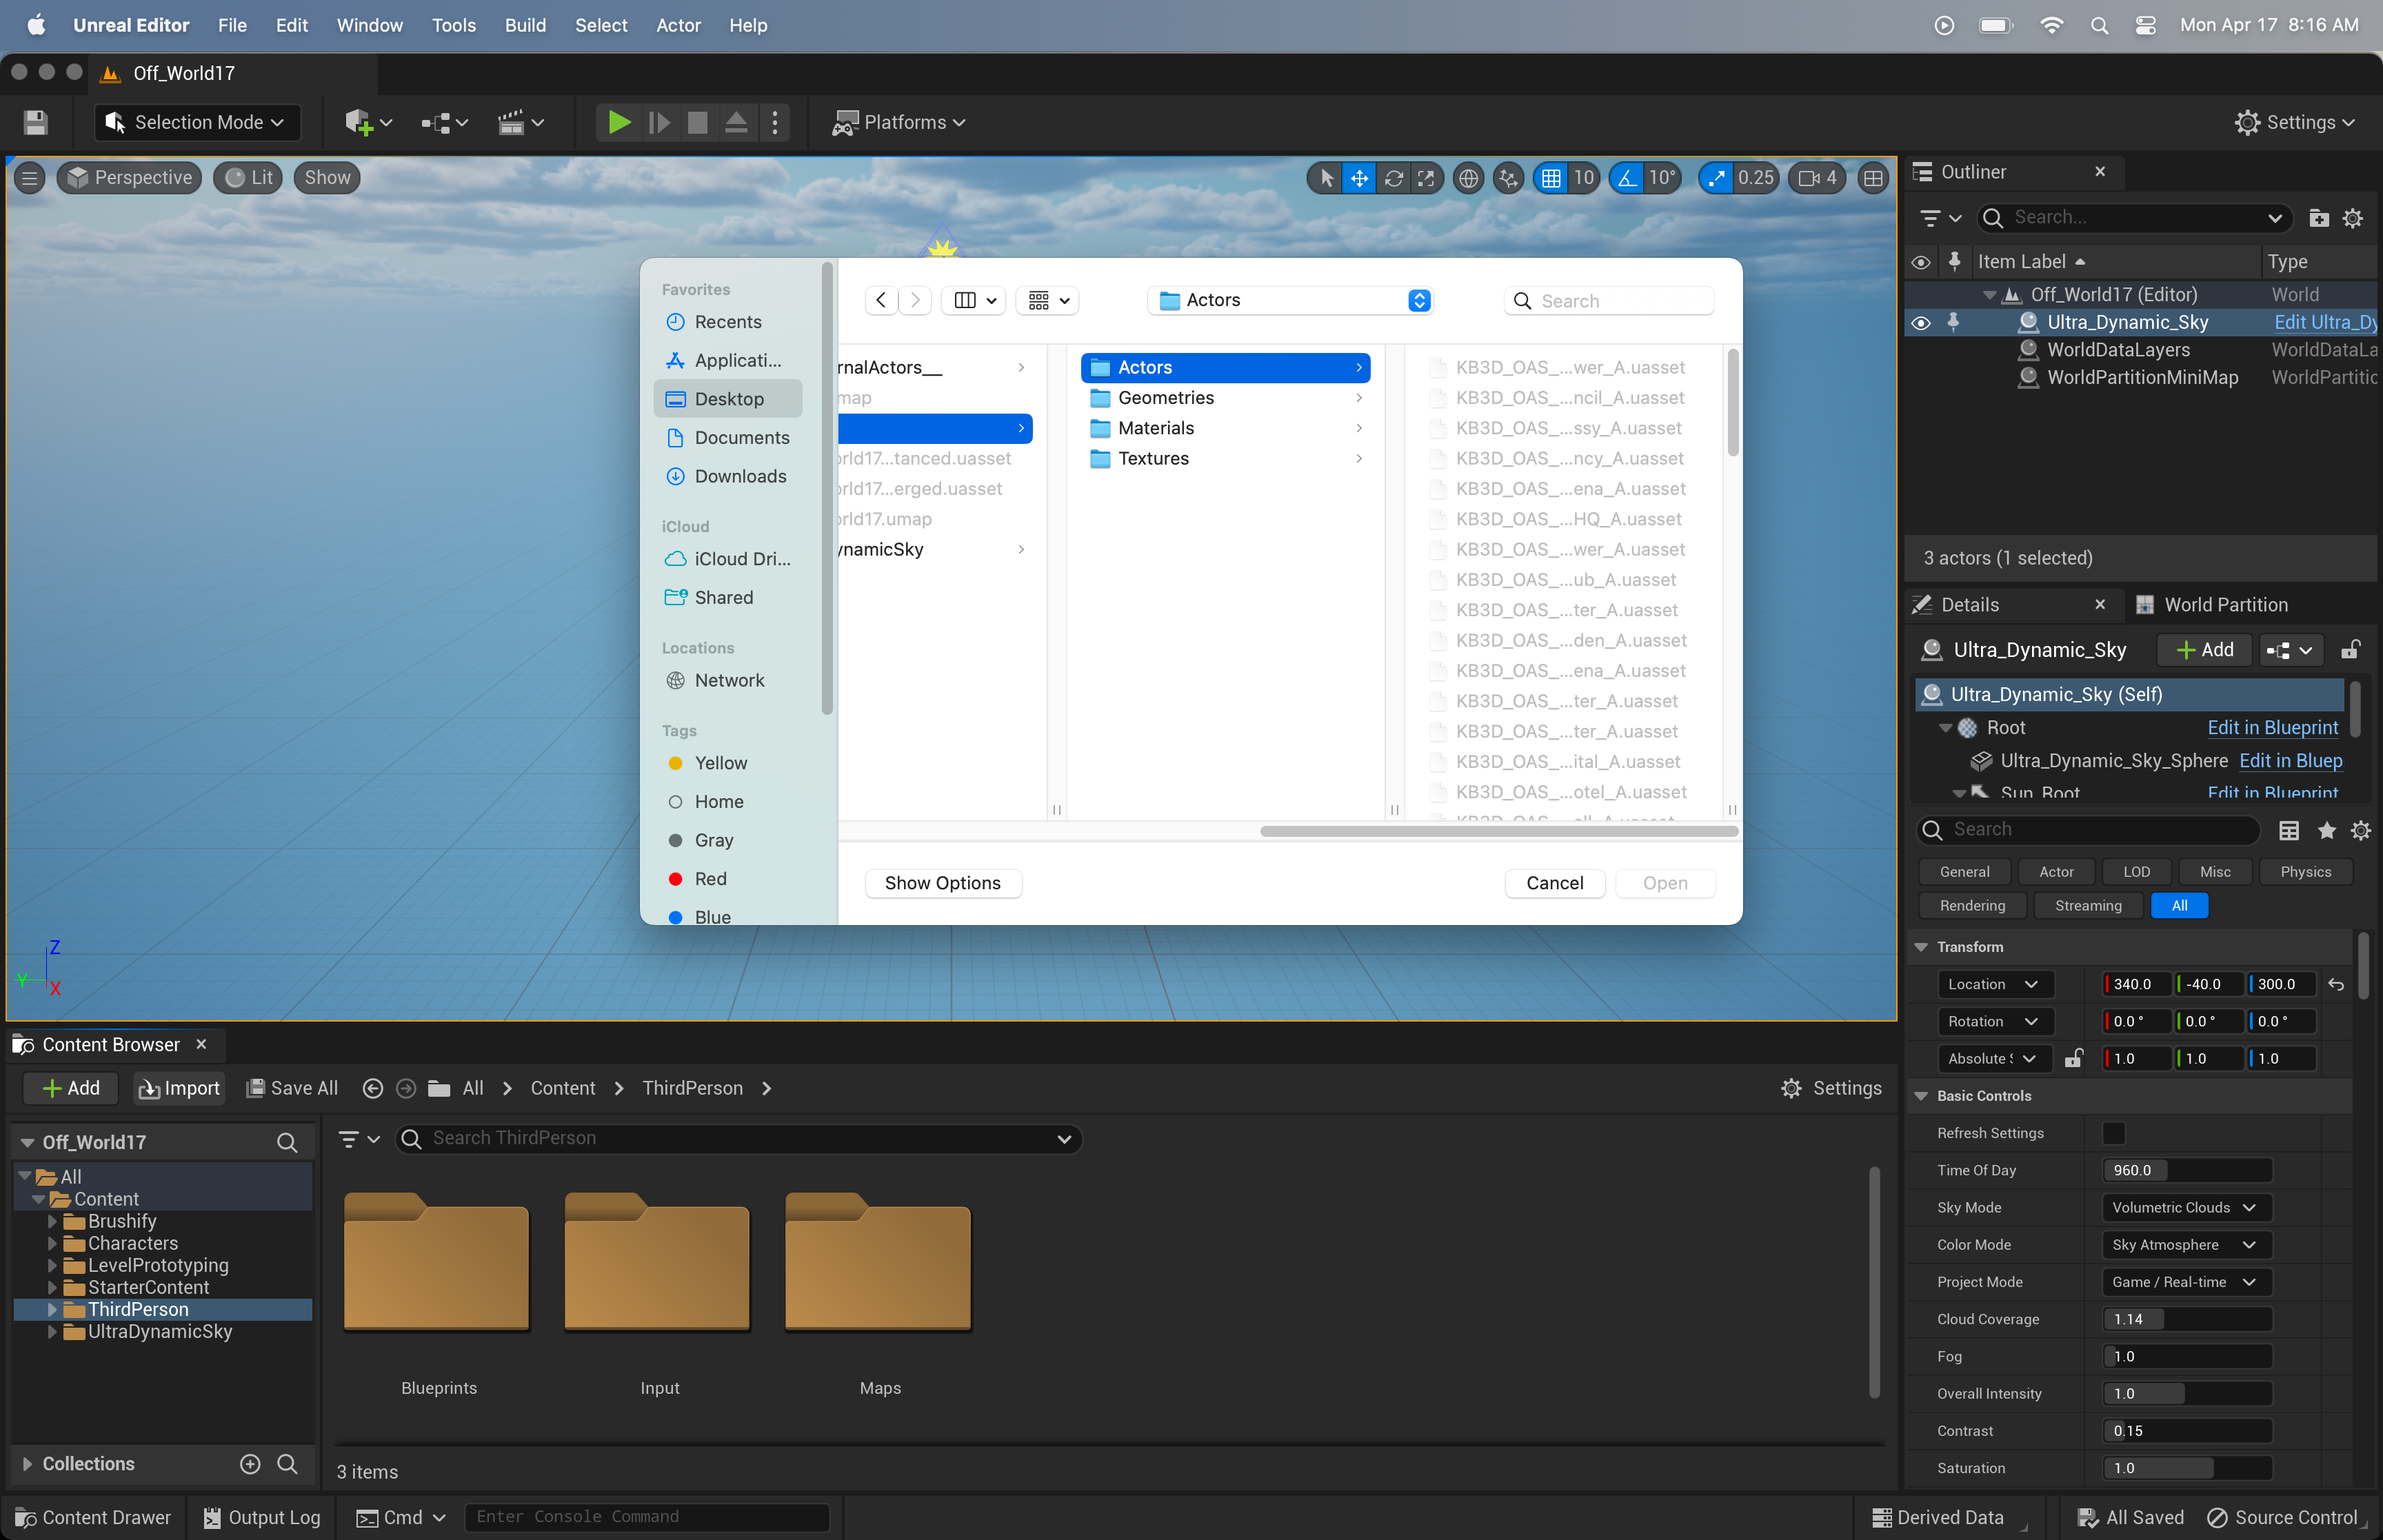2383x1540 pixels.
Task: Select Downloads in file dialog sidebar
Action: [727, 476]
